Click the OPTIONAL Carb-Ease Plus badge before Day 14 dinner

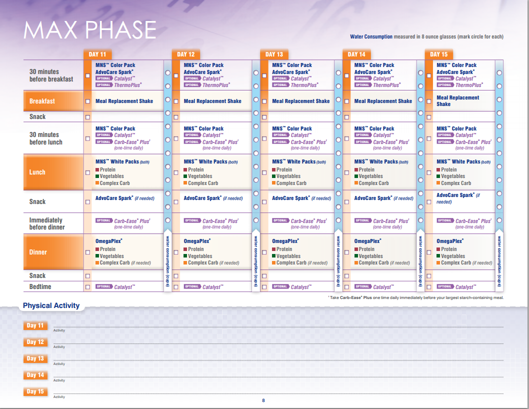tap(361, 219)
